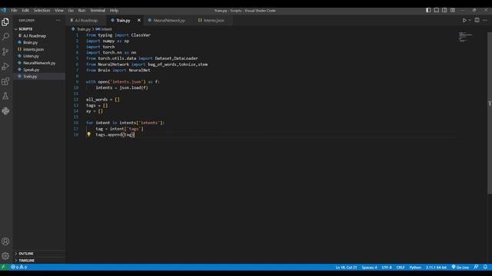Viewport: 492px width, 276px height.
Task: Toggle primary side bar layout icon
Action: pos(428,10)
